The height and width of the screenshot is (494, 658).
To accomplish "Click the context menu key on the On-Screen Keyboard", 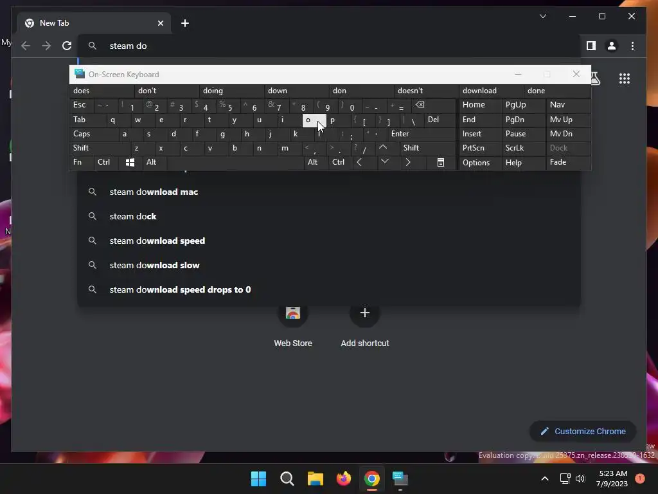I will (x=441, y=162).
